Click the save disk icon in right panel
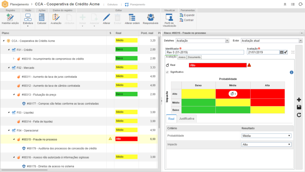This screenshot has height=172, width=305. [x=299, y=107]
